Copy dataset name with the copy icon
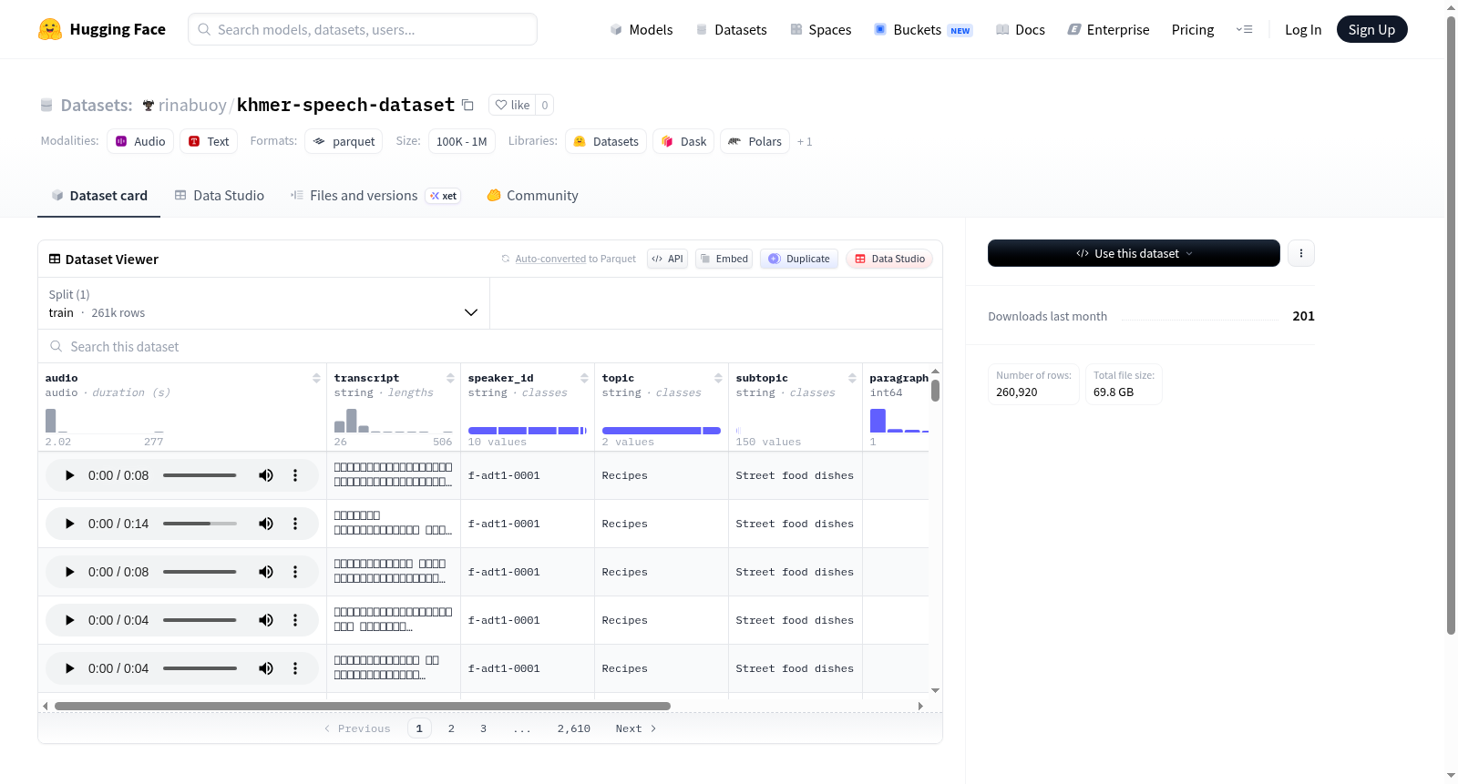1458x784 pixels. click(467, 105)
